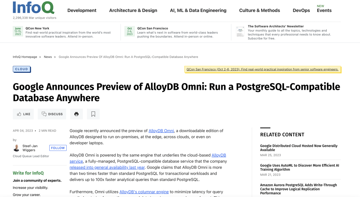This screenshot has height=197, width=360.
Task: Click Join a community of experts text
Action: pyautogui.click(x=37, y=180)
